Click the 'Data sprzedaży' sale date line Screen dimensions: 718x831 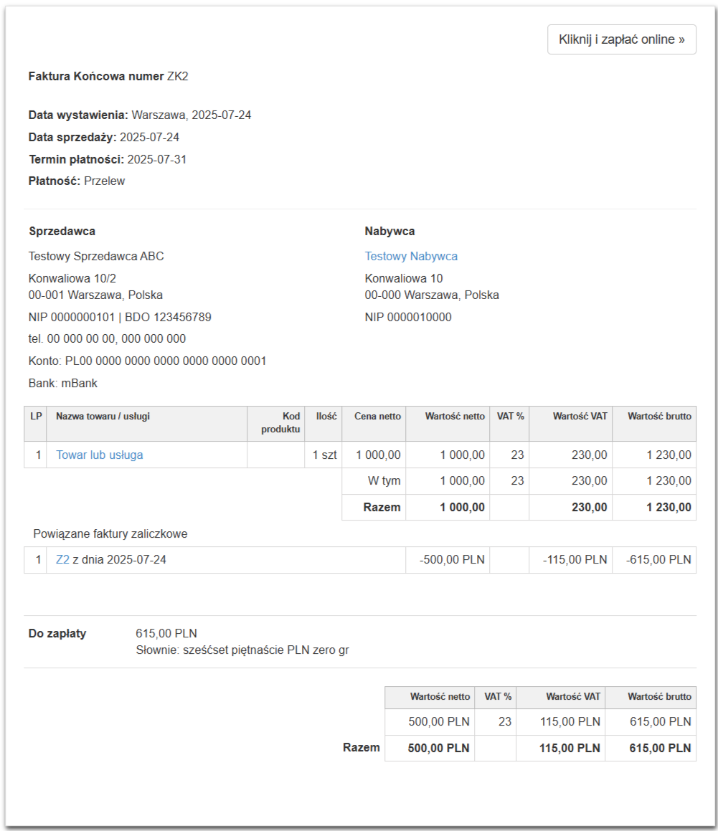point(104,137)
